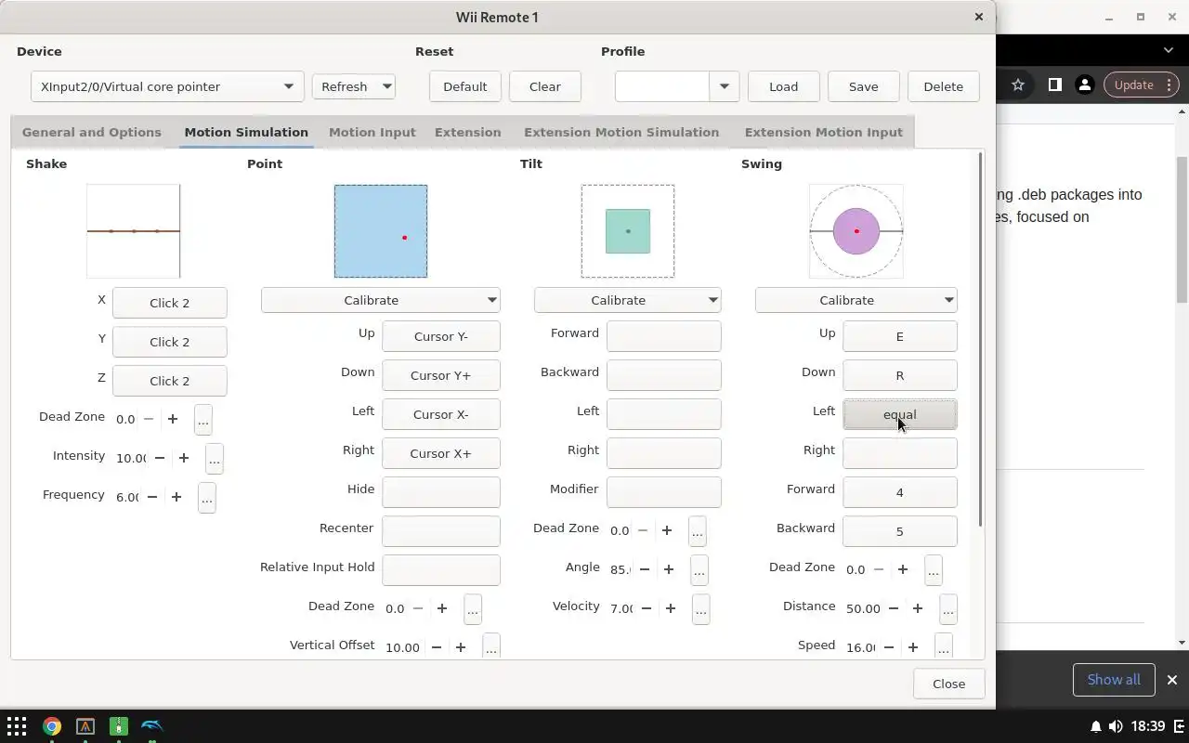Dismiss the Chrome downloads bar with X
The image size is (1189, 743).
[x=1172, y=680]
